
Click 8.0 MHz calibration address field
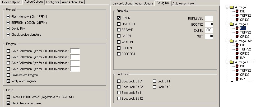pos(75,69)
